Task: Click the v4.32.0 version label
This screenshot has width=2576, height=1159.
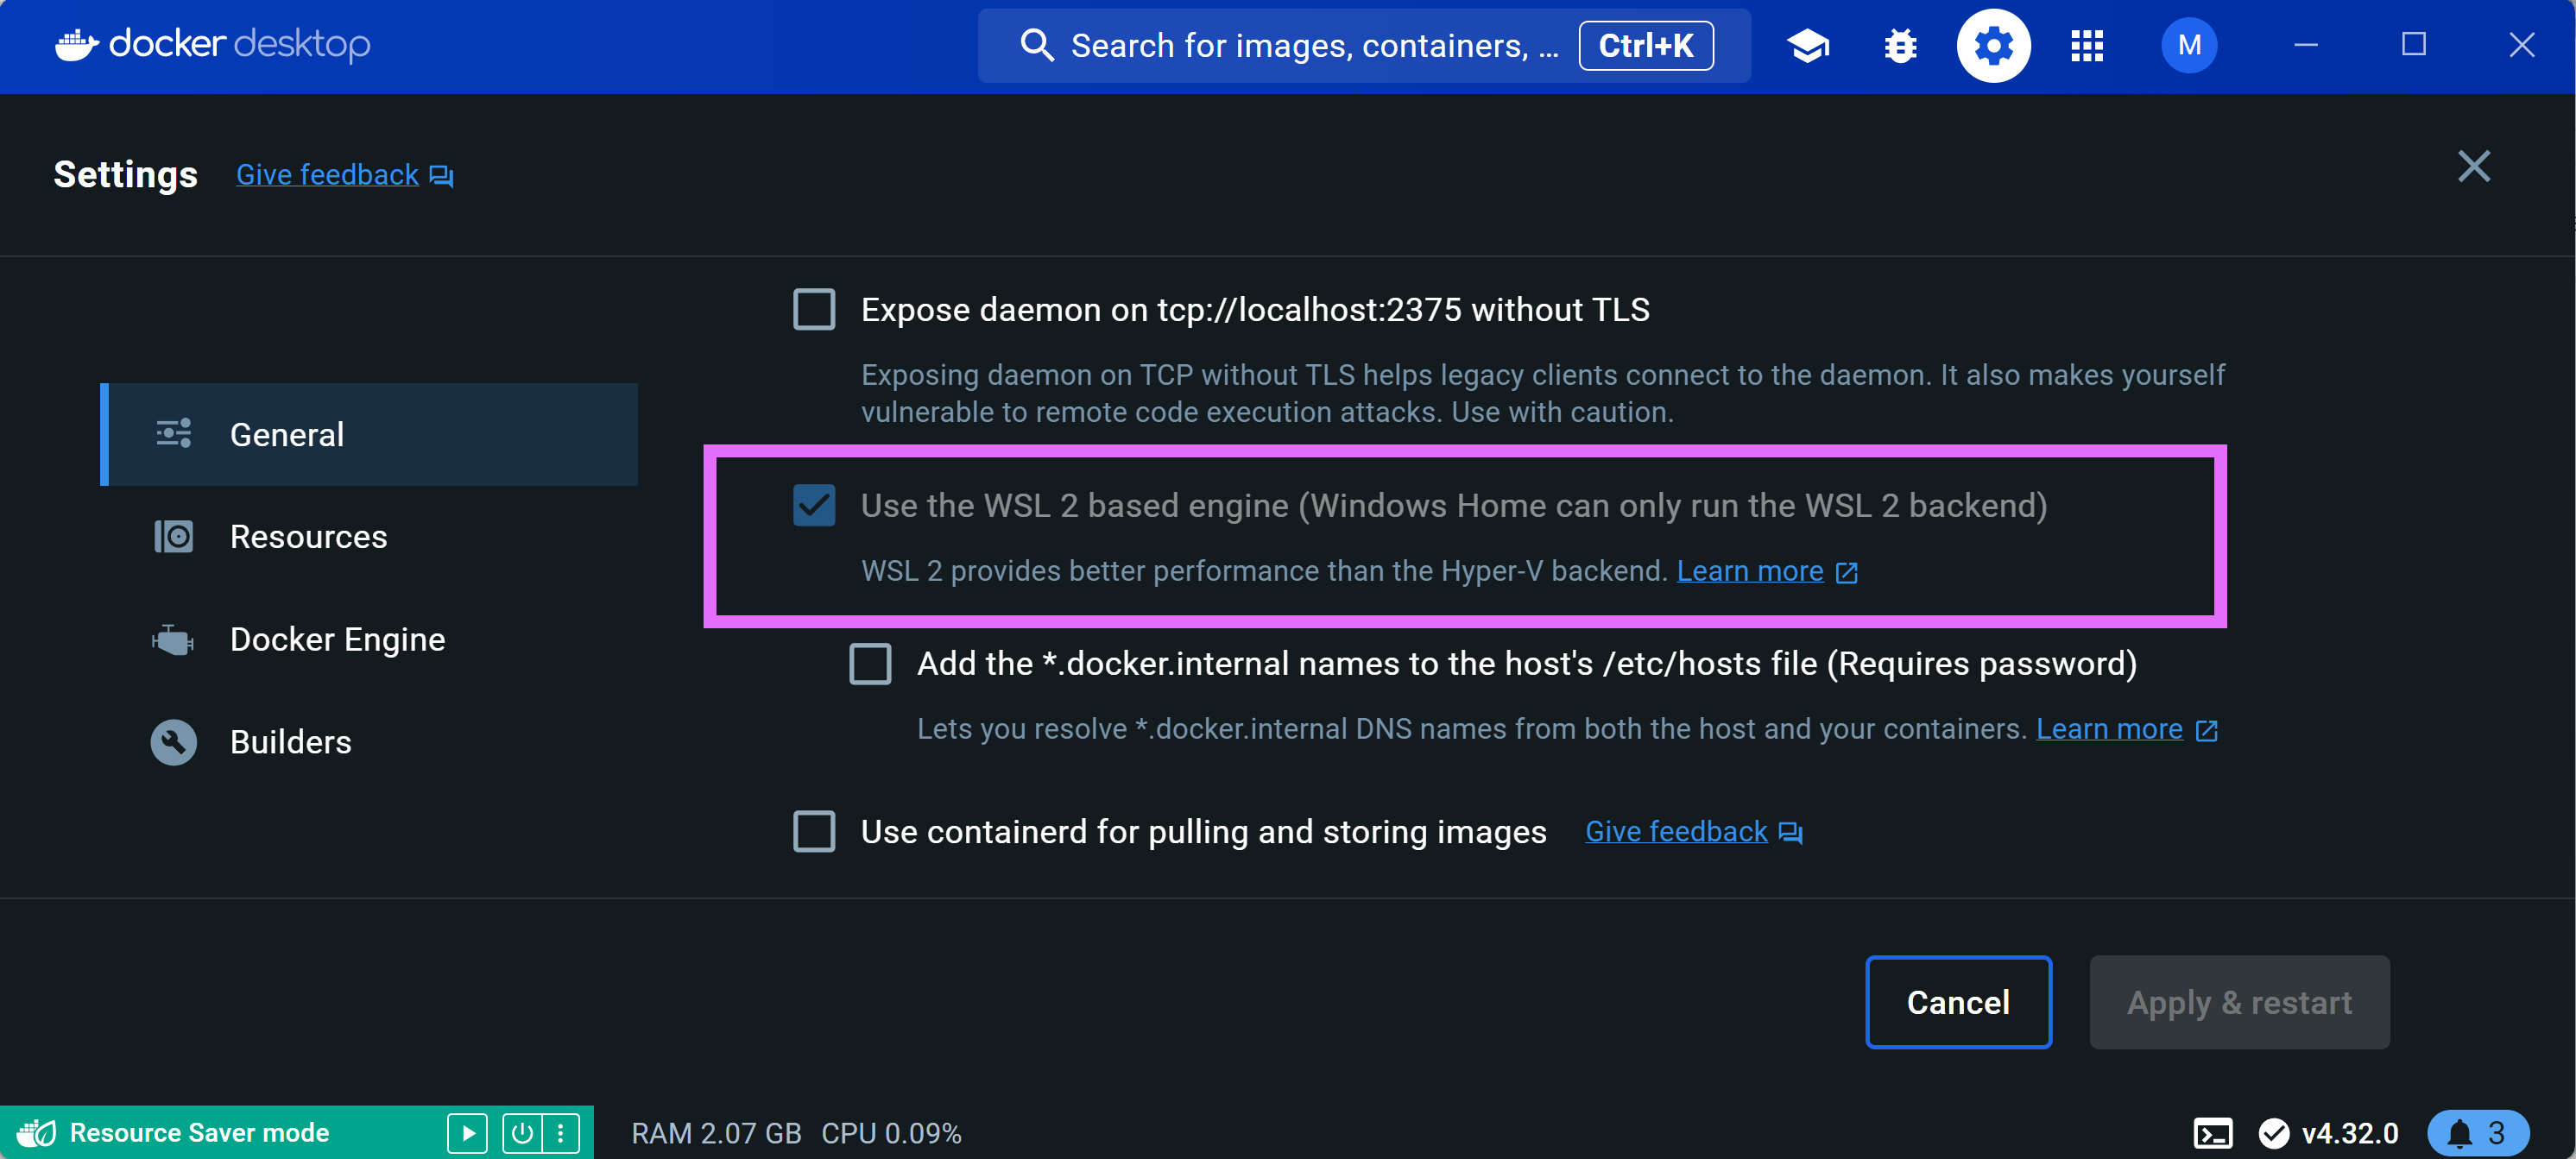Action: 2350,1133
